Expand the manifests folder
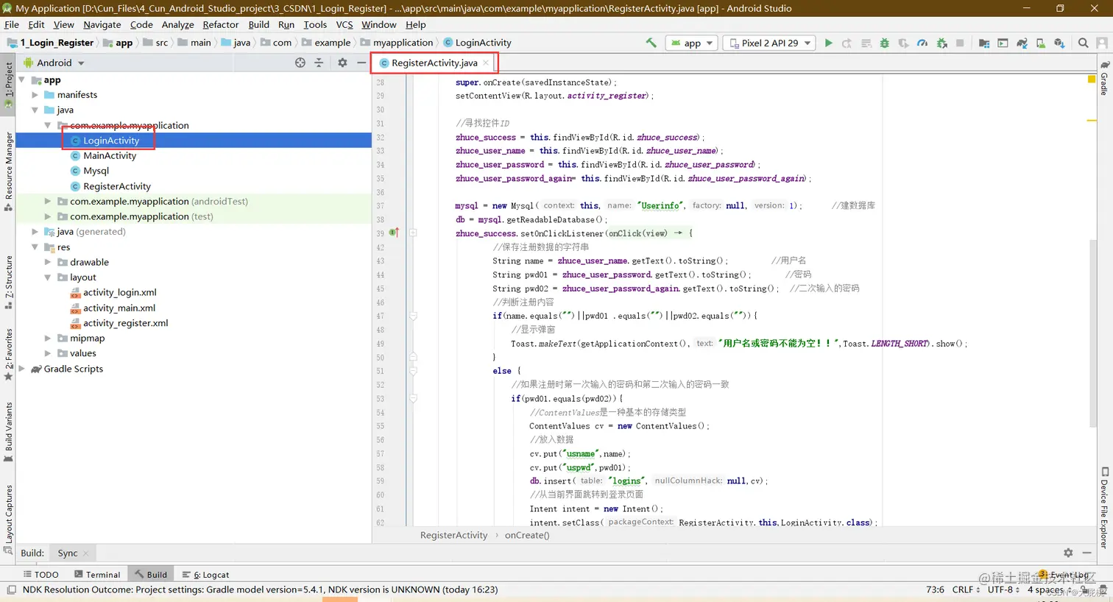1113x602 pixels. coord(35,95)
